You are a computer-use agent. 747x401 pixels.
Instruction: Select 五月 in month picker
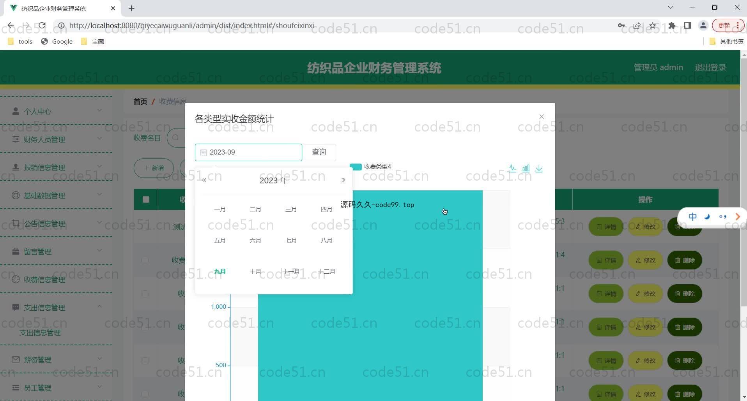pyautogui.click(x=219, y=241)
